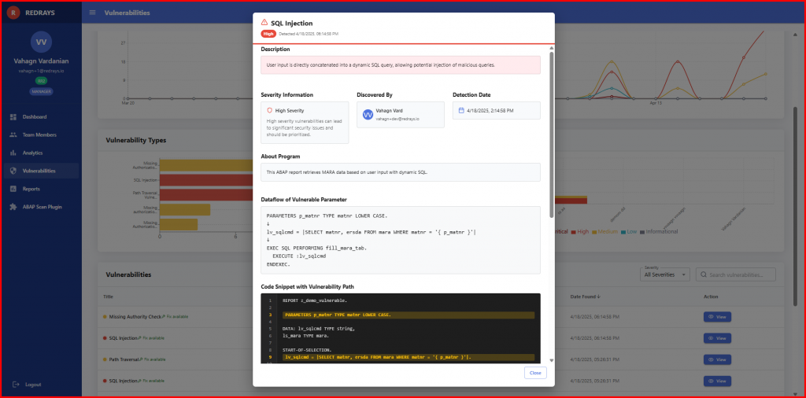This screenshot has height=398, width=806.
Task: Click Fix available tag beside Missing Authority Check
Action: (176, 317)
